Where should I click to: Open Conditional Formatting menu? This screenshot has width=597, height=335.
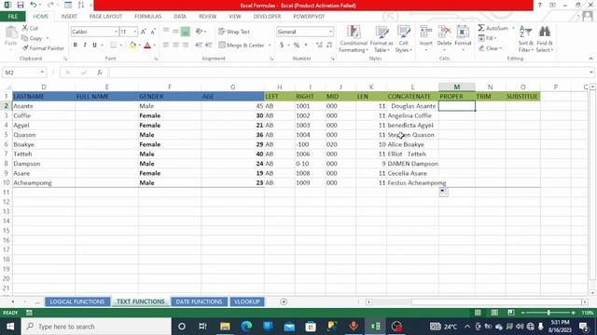[x=354, y=39]
